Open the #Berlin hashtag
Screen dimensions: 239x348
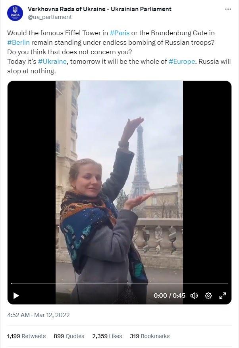tap(18, 42)
